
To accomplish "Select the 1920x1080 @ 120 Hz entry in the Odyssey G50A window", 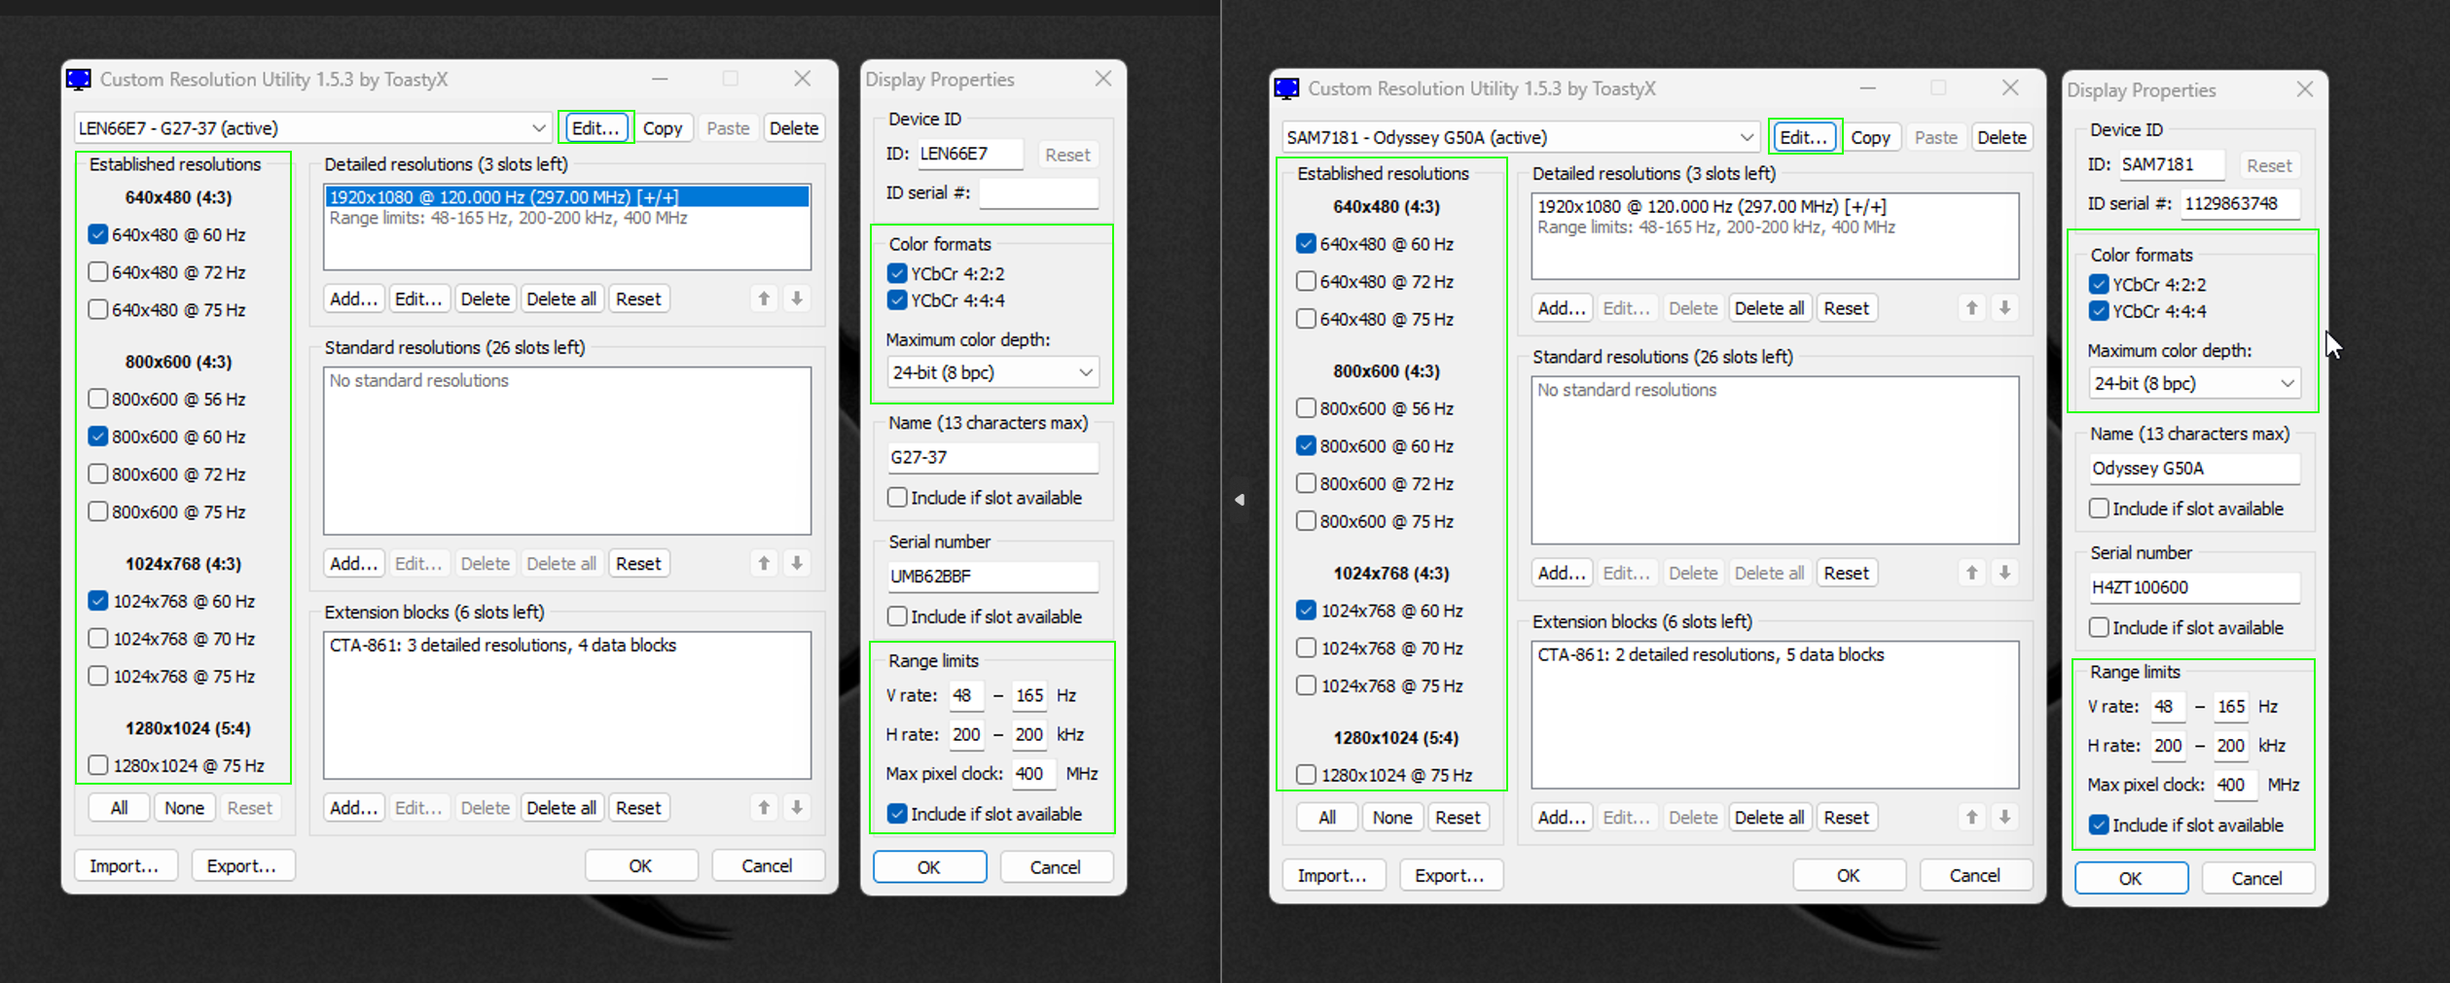I will point(1711,207).
